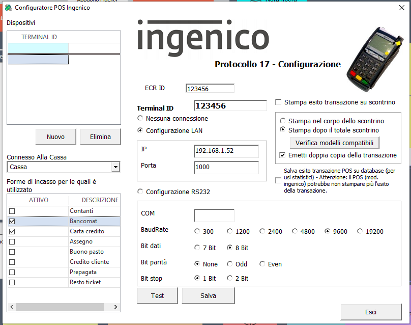Click the TERMINAL ID column header
Viewport: 411px width, 325px height.
click(39, 37)
